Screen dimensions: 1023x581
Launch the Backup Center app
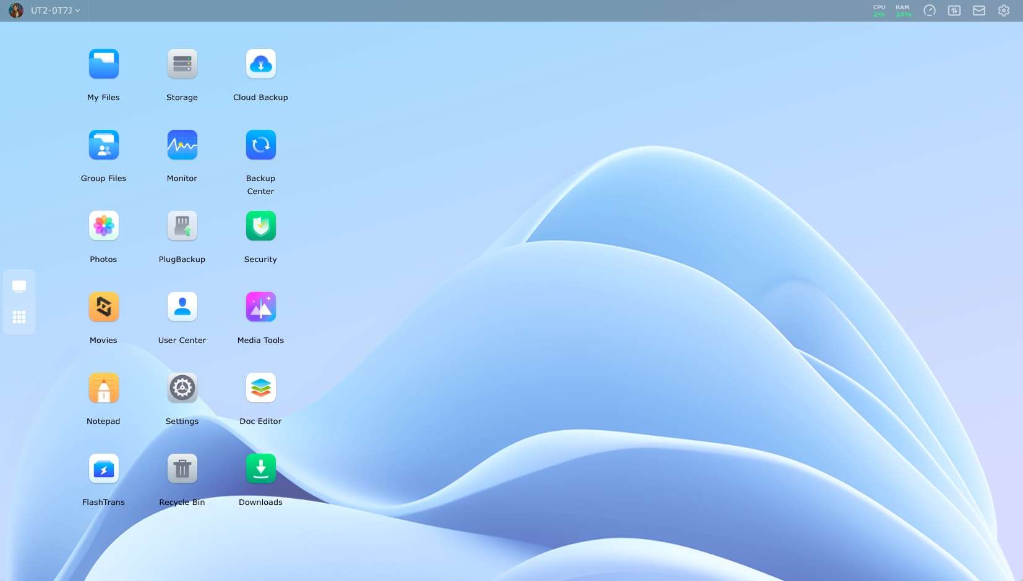point(260,145)
